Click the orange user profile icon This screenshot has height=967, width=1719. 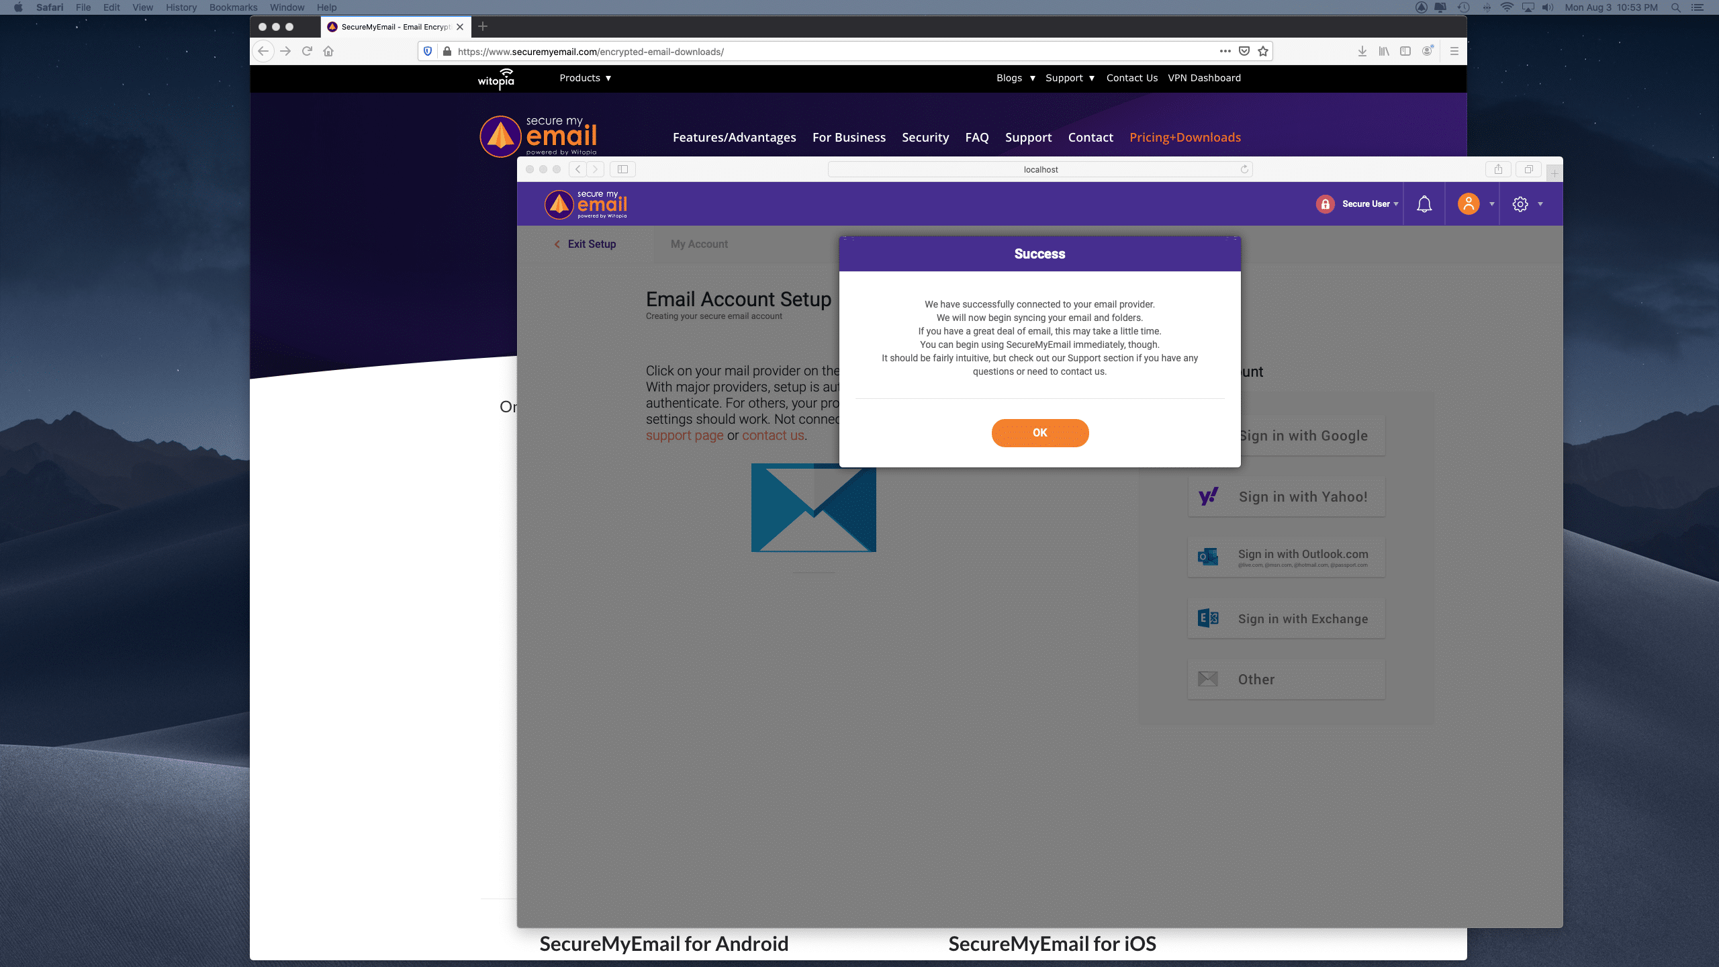[x=1469, y=204]
